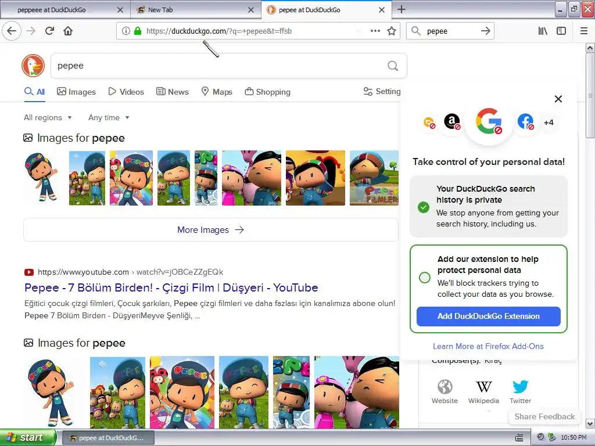This screenshot has width=595, height=446.
Task: Switch to Videos search tab
Action: [x=126, y=92]
